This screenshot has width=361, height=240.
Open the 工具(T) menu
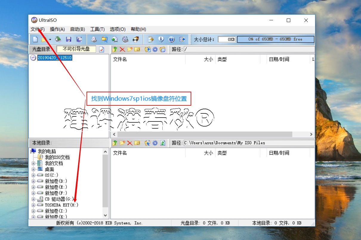click(97, 29)
